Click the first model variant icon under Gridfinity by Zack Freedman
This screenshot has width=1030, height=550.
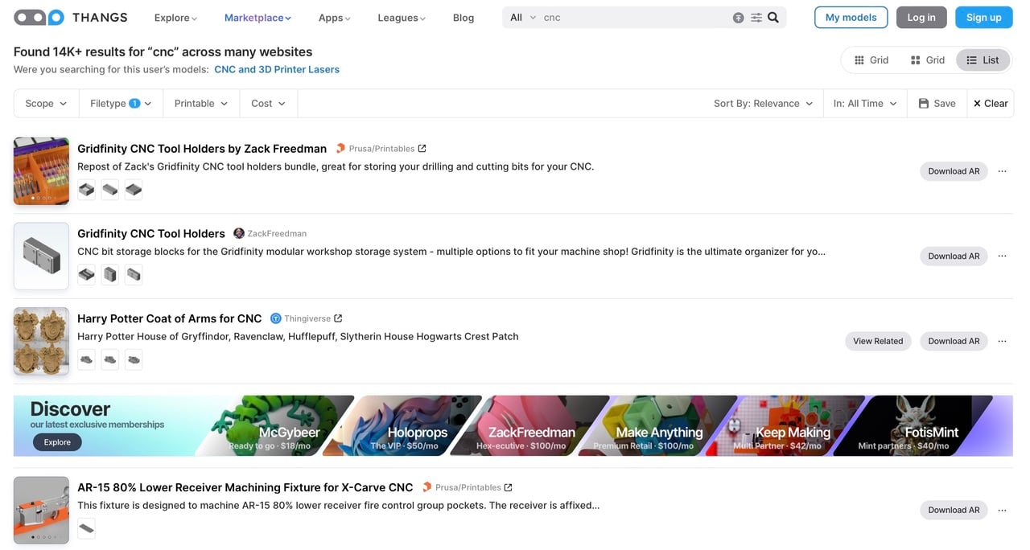(x=86, y=189)
